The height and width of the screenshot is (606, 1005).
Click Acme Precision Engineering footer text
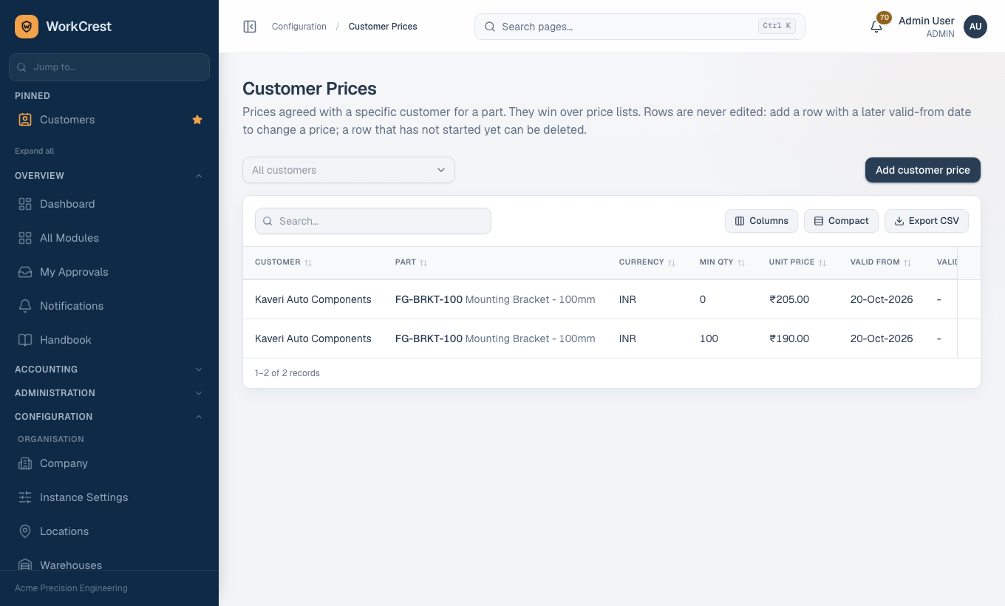click(x=71, y=588)
